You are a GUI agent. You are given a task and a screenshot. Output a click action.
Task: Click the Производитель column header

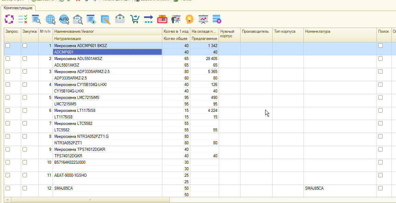pyautogui.click(x=256, y=32)
